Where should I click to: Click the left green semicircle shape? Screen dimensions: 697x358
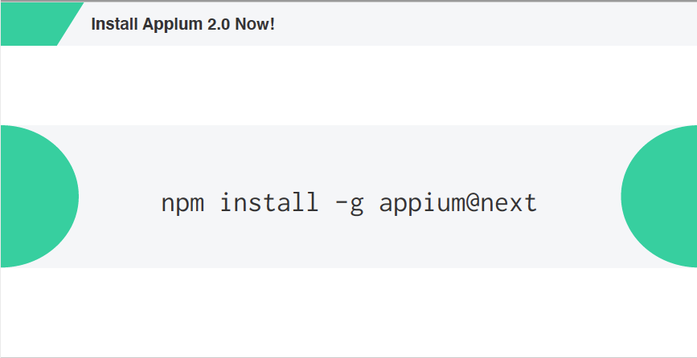coord(36,196)
